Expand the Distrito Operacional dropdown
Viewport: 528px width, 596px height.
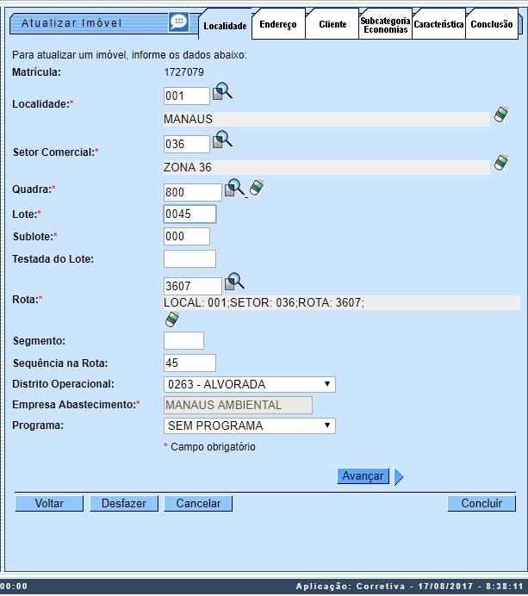(249, 384)
